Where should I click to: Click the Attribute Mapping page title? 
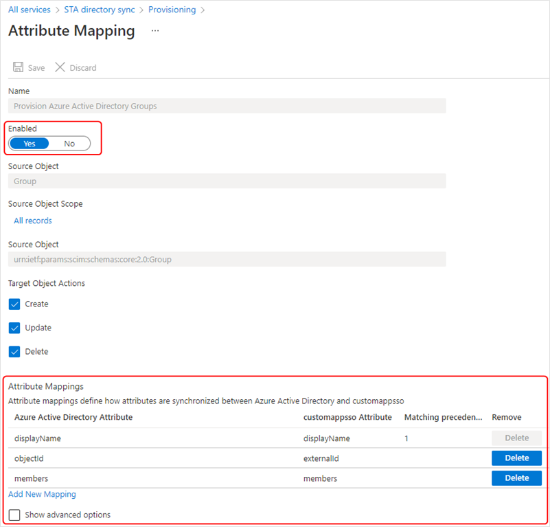coord(71,31)
